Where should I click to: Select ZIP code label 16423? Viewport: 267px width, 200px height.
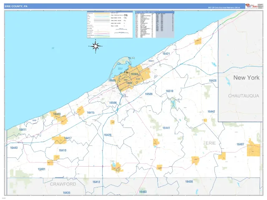tap(57, 114)
